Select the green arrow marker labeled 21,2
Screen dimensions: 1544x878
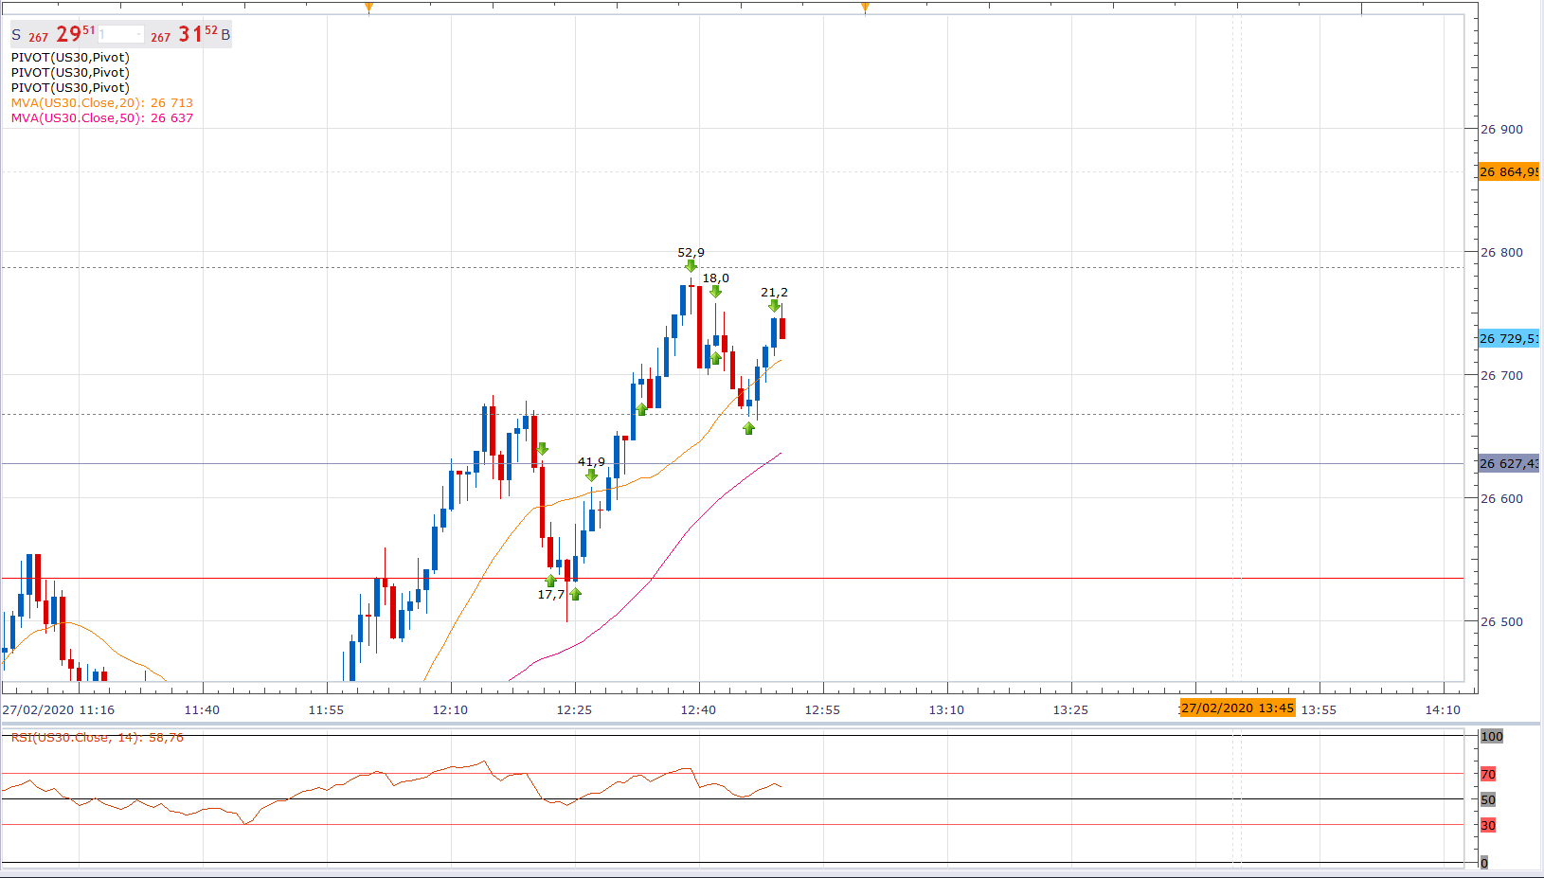pos(774,306)
